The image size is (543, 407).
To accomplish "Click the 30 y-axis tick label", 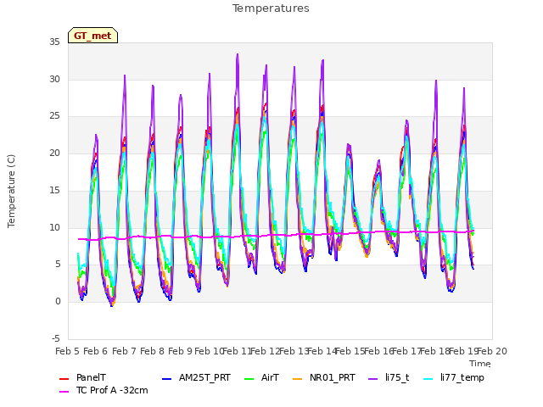I will pyautogui.click(x=54, y=79).
